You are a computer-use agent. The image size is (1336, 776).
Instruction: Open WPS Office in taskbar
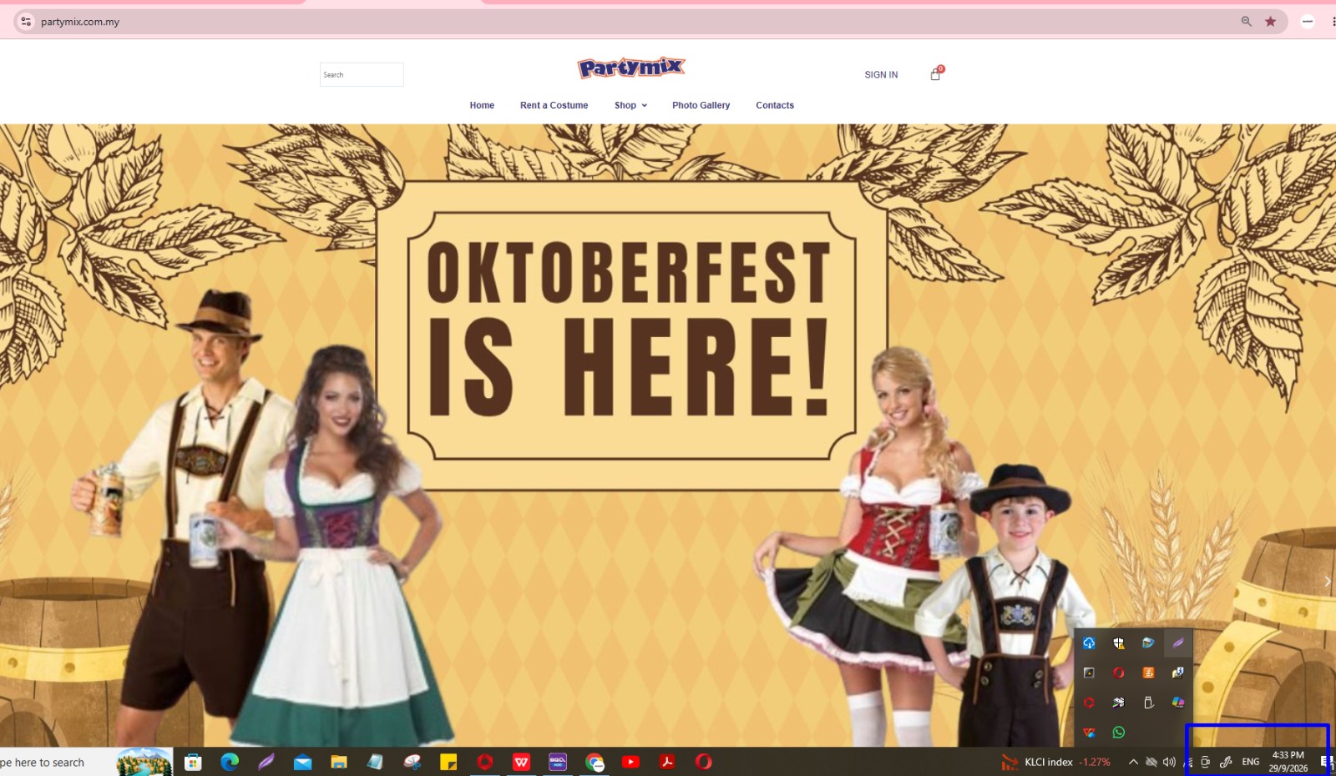tap(521, 762)
